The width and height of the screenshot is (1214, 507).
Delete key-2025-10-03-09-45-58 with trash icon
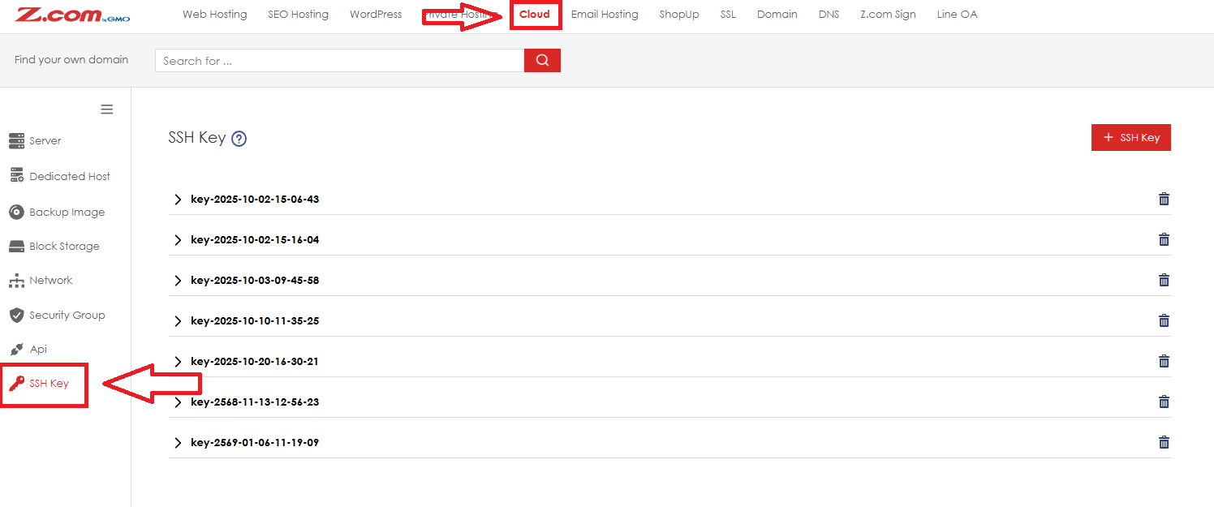[x=1164, y=280]
